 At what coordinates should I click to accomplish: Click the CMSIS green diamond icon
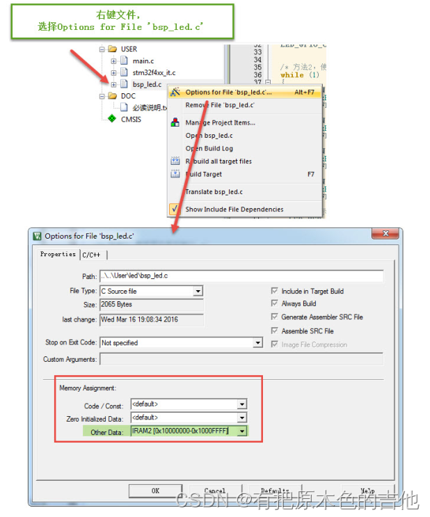[112, 118]
